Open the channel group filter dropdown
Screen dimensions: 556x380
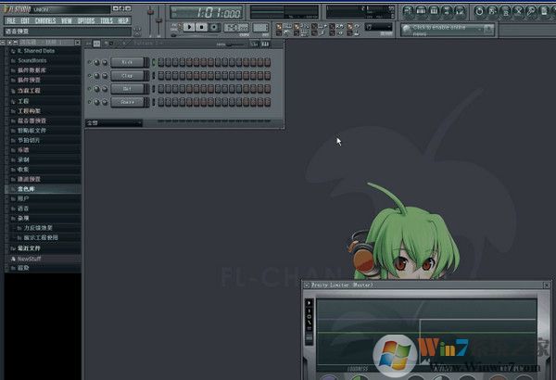click(x=114, y=122)
